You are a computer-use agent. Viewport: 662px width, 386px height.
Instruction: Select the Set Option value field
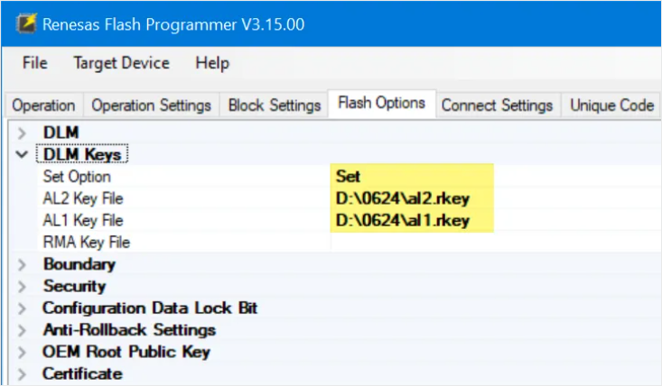tap(495, 176)
